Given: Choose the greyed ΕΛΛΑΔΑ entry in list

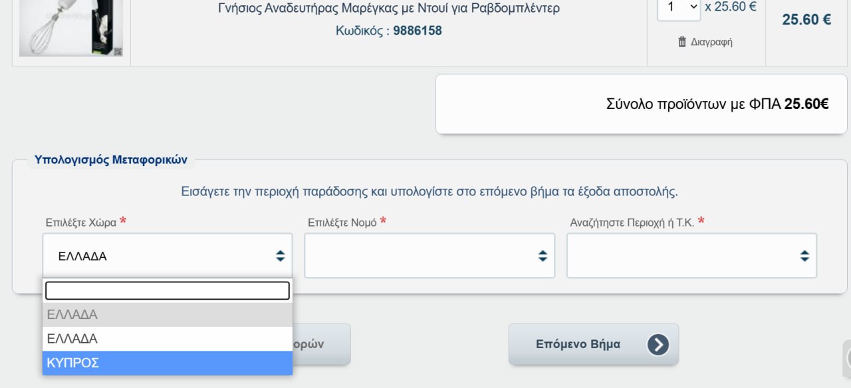Looking at the screenshot, I should coord(168,315).
